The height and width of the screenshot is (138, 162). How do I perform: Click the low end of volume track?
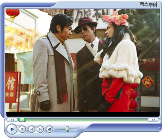tap(59, 130)
